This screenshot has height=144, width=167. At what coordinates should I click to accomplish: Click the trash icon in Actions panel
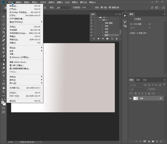tap(117, 39)
